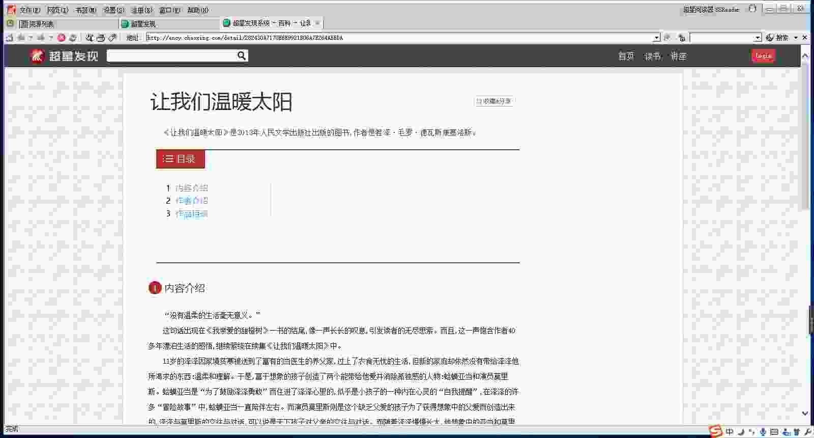Toggle the moon half-width icon in IME bar

(x=741, y=432)
